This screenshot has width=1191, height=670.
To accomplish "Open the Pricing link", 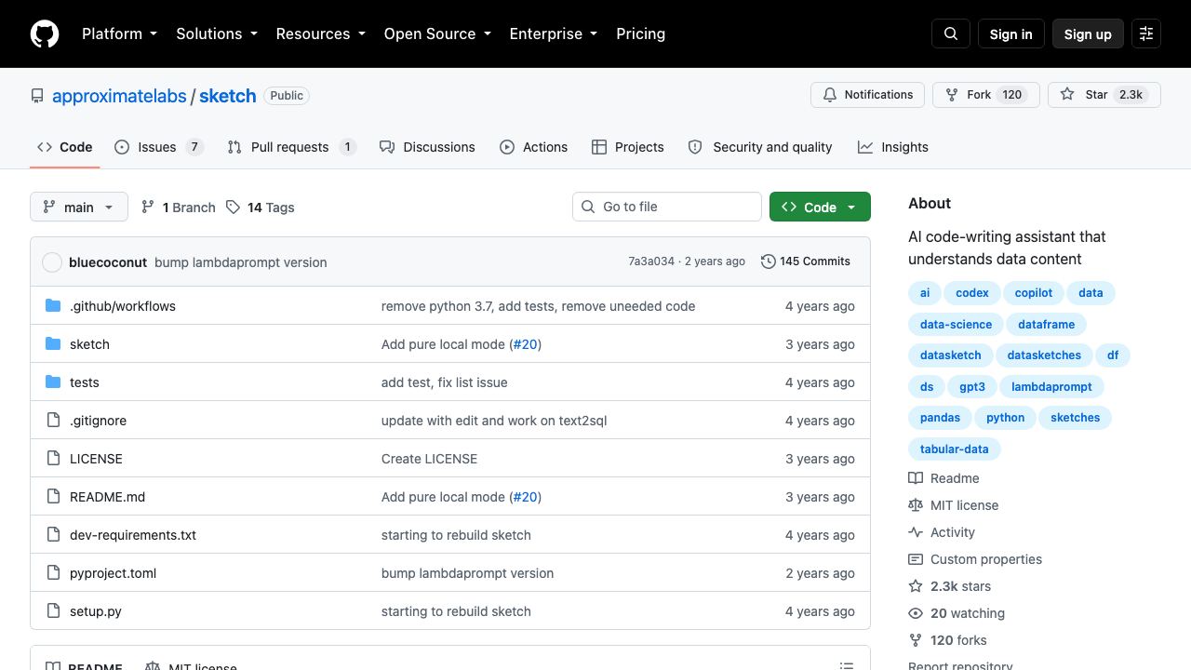I will pyautogui.click(x=641, y=33).
